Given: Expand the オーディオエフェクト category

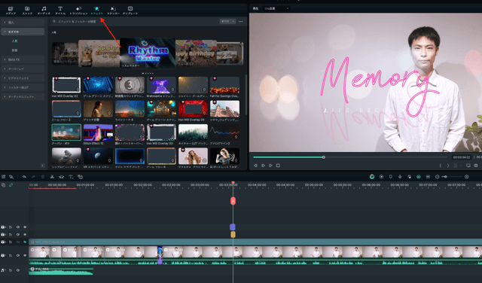Looking at the screenshot, I should coord(23,96).
